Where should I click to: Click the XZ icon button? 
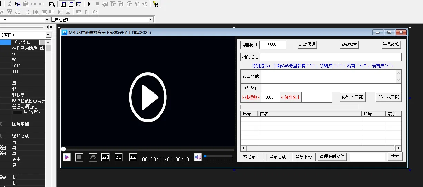pyautogui.click(x=133, y=157)
